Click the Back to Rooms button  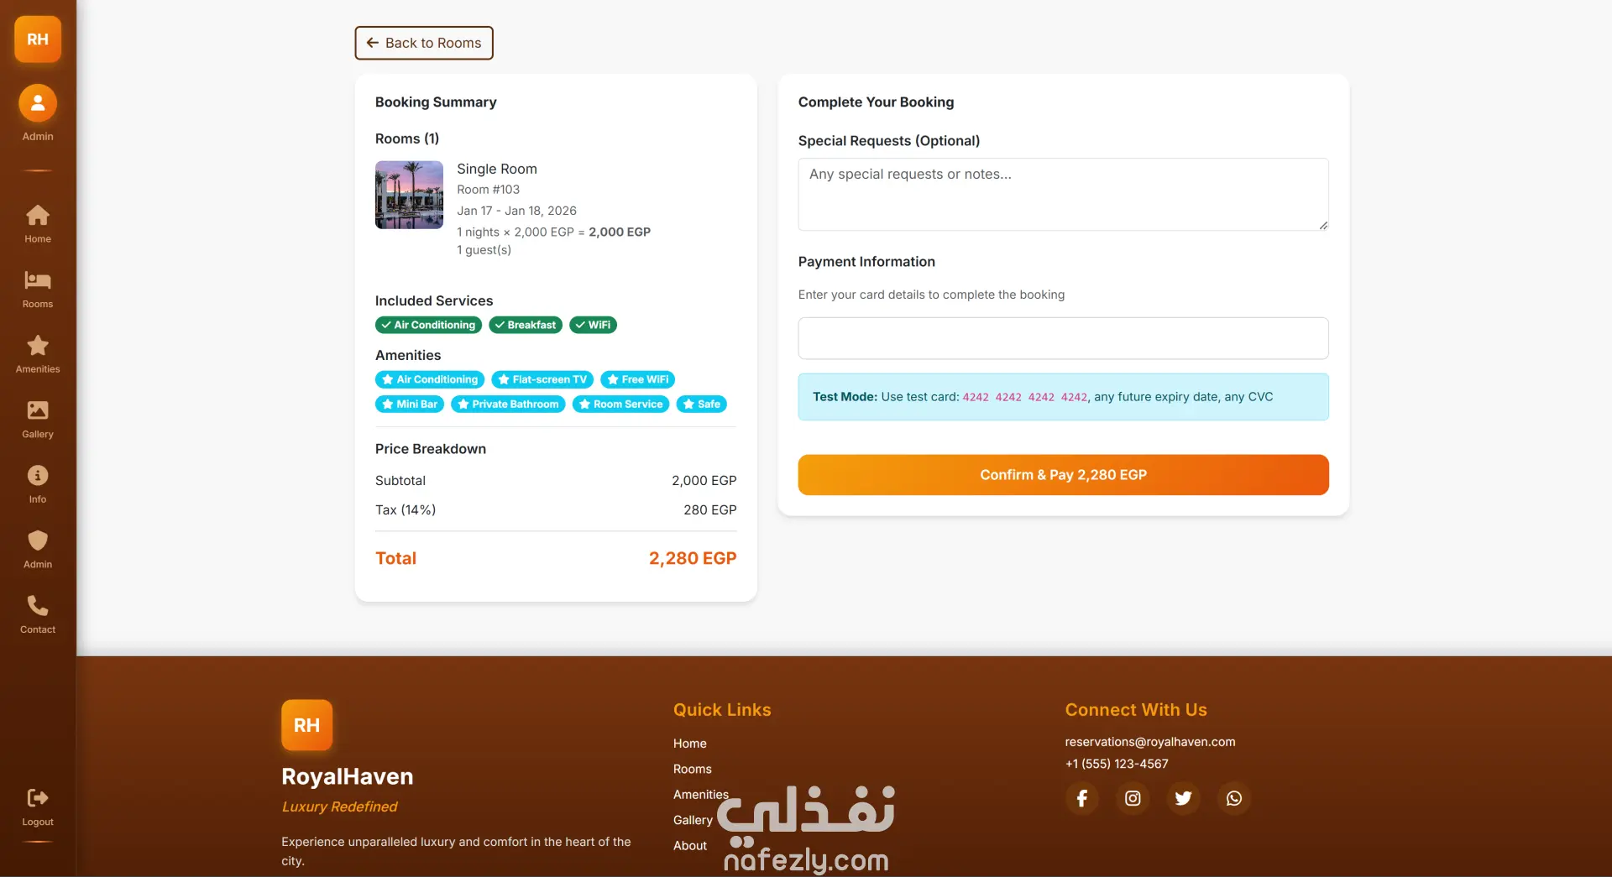(424, 43)
